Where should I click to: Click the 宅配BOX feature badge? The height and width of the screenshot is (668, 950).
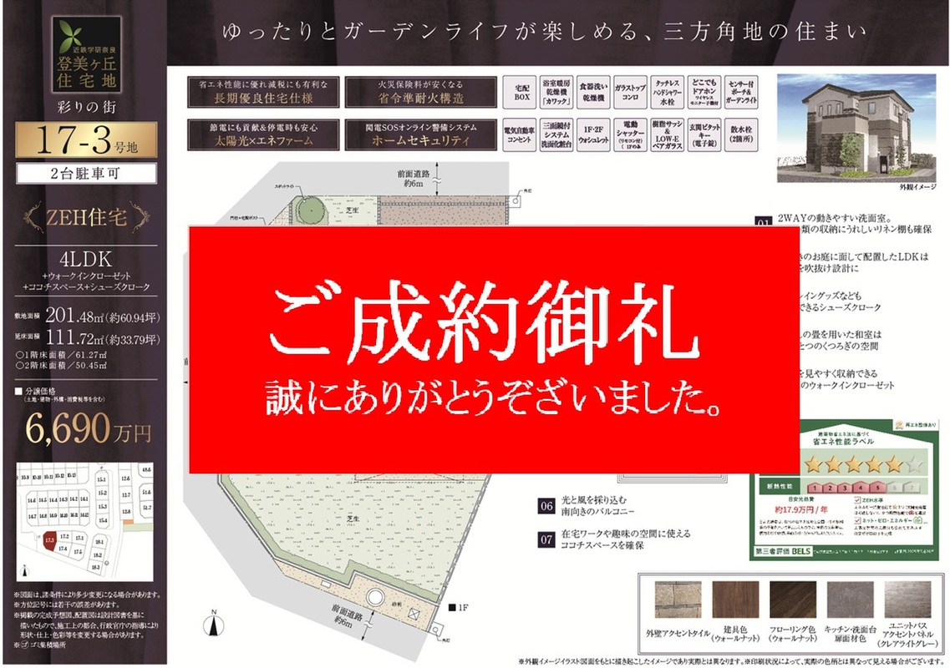coord(521,91)
